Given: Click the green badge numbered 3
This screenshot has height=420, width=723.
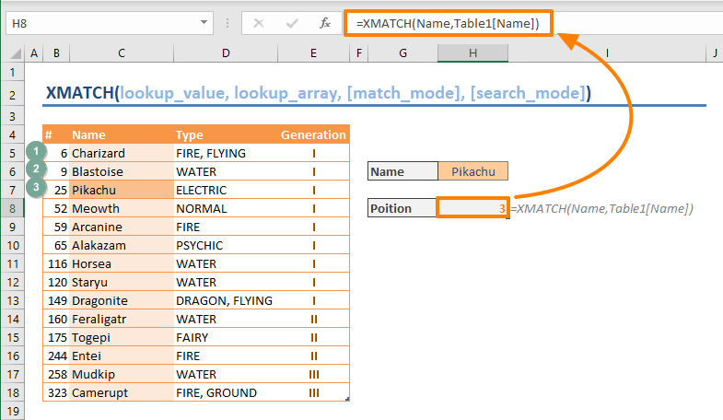Looking at the screenshot, I should (x=35, y=188).
